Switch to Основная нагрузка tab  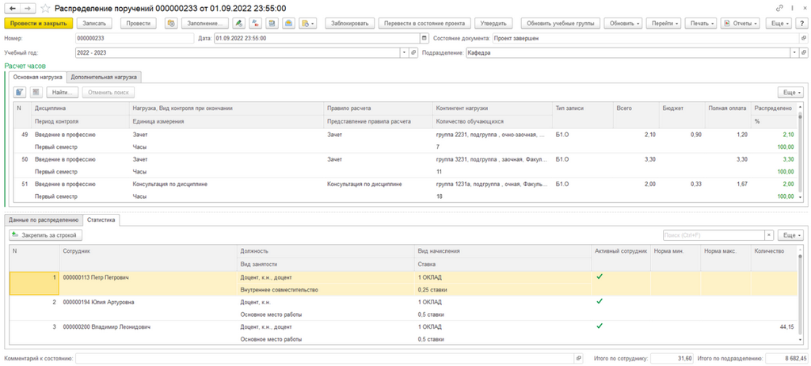38,77
